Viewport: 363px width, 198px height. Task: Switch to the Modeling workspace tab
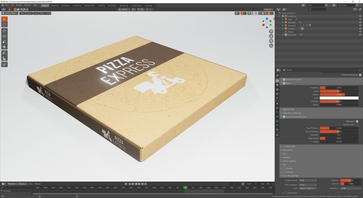[55, 5]
